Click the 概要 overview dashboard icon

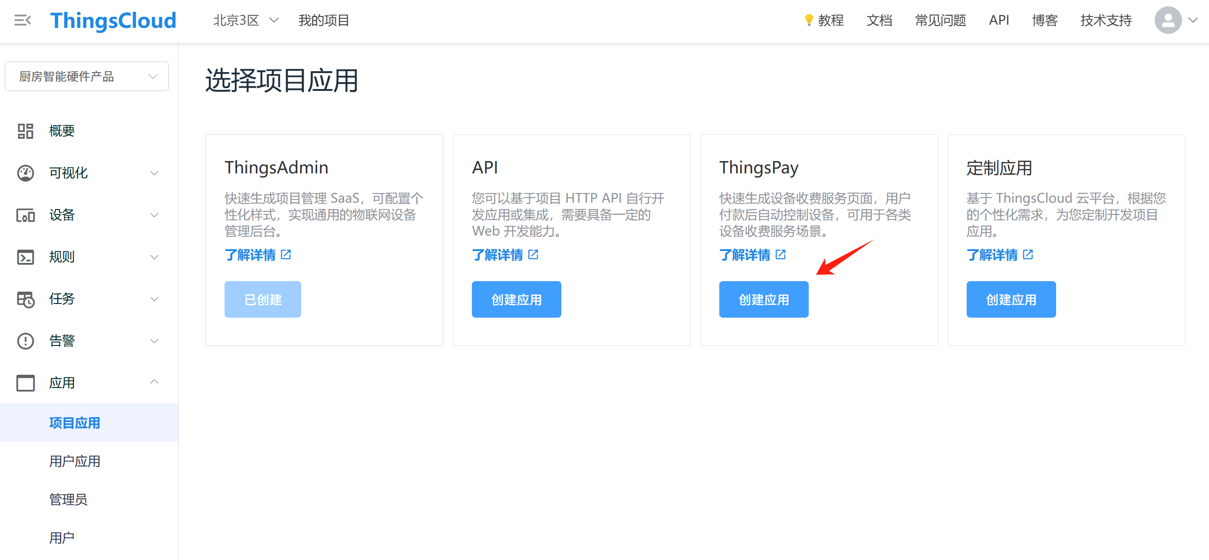(26, 131)
